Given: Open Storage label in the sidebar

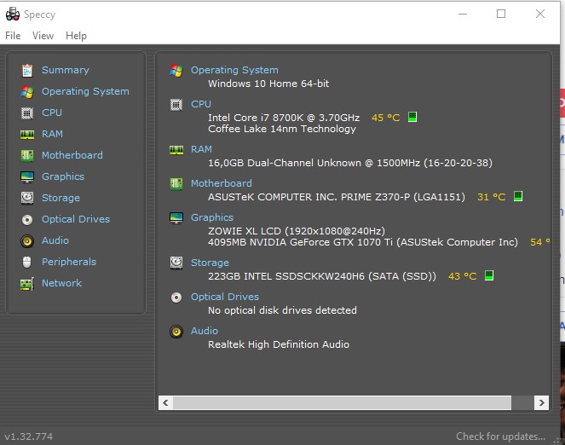Looking at the screenshot, I should pos(61,198).
